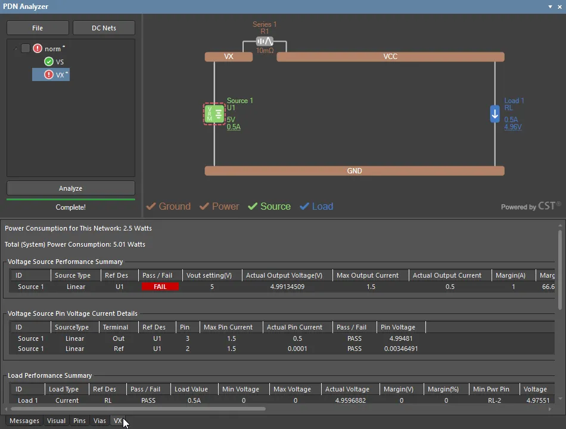Image resolution: width=566 pixels, height=429 pixels.
Task: Select the blue Load 1 arrow symbol
Action: [x=495, y=114]
